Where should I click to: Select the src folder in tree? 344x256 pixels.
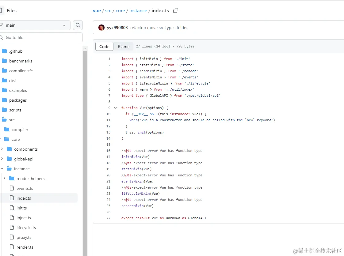point(12,120)
